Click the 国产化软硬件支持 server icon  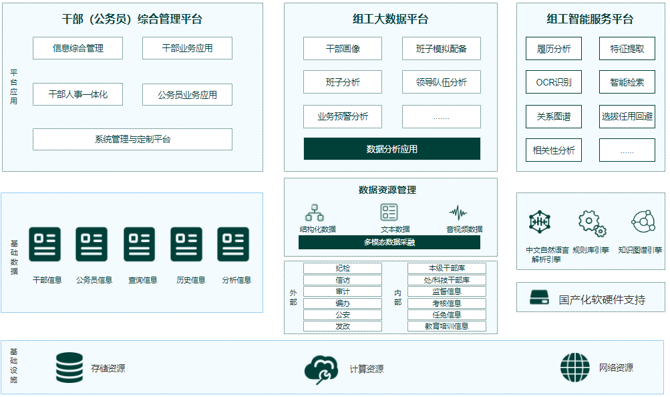click(x=539, y=299)
